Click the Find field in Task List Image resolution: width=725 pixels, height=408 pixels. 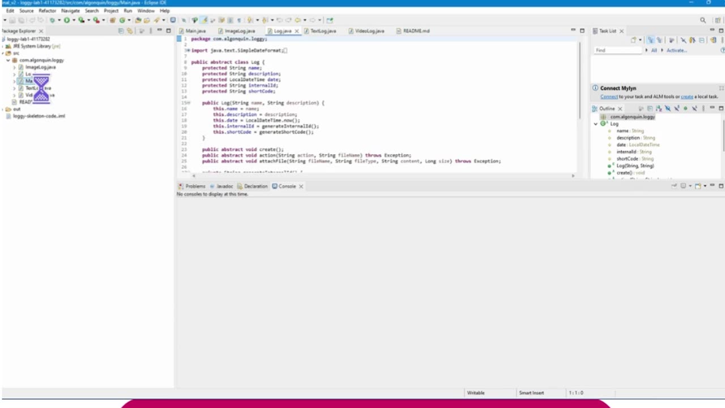point(618,50)
